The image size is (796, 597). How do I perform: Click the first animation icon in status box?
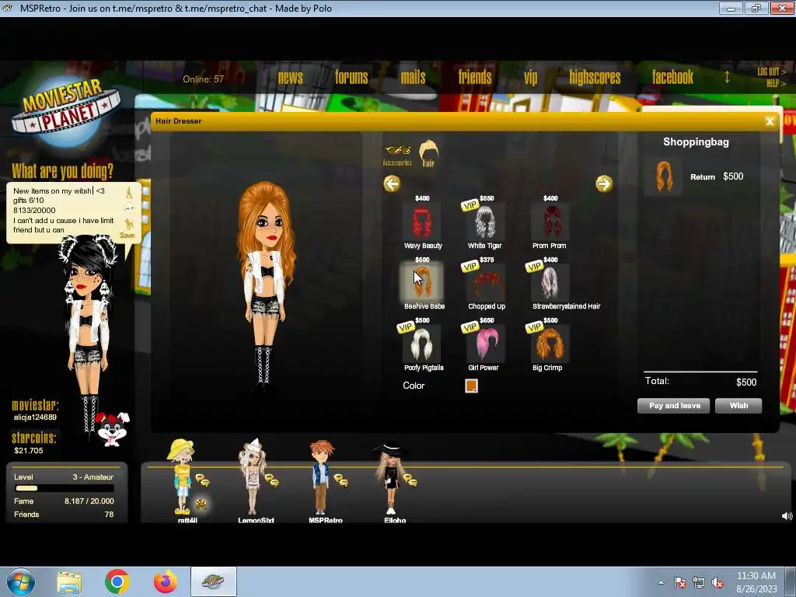[x=129, y=193]
